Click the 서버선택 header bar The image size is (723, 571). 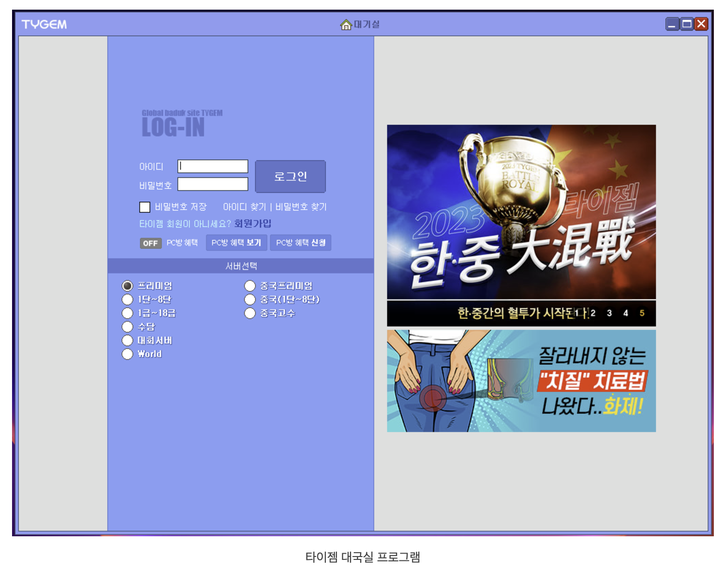241,266
